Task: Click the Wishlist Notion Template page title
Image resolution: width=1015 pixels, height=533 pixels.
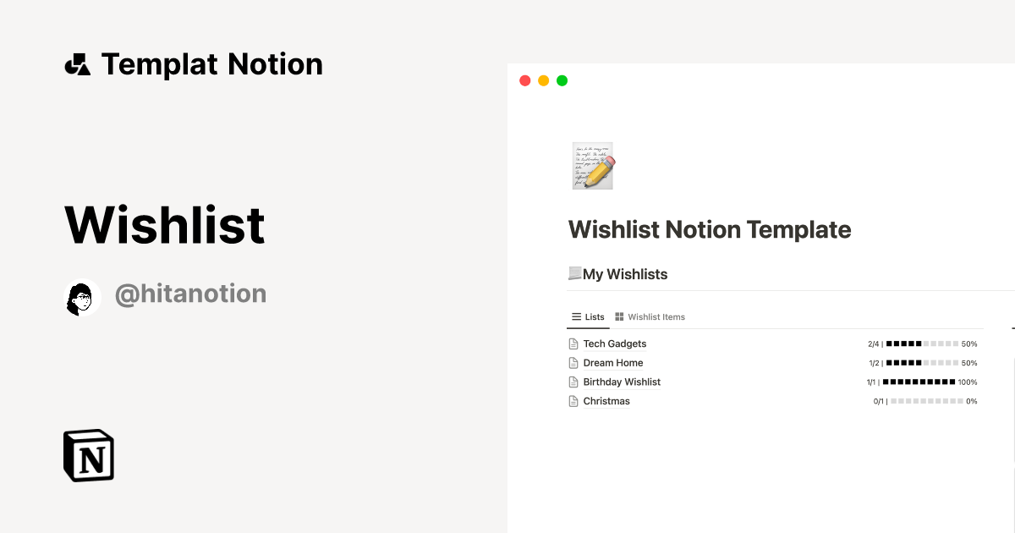Action: tap(710, 229)
